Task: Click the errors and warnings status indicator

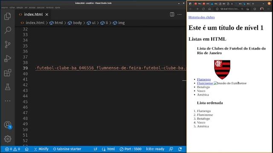Action: [12, 149]
